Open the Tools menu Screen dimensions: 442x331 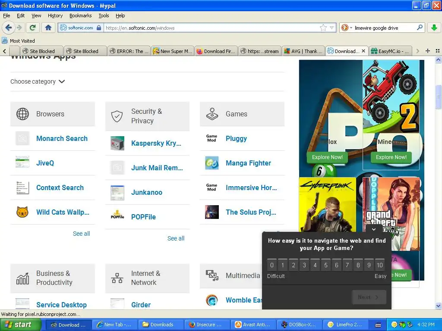[x=104, y=16]
